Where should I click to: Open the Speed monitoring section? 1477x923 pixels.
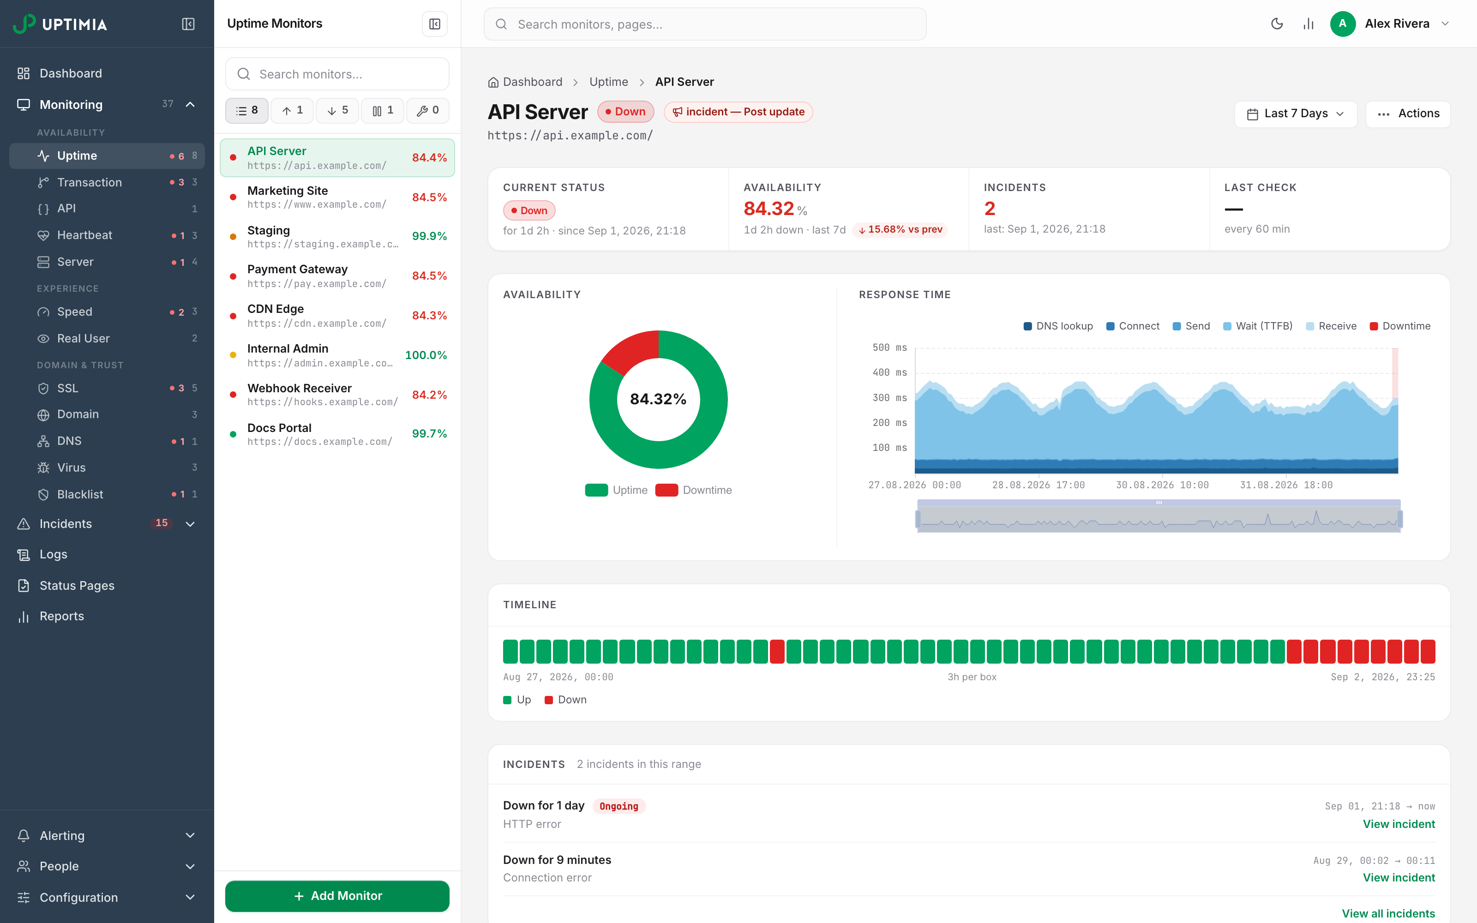(x=107, y=312)
